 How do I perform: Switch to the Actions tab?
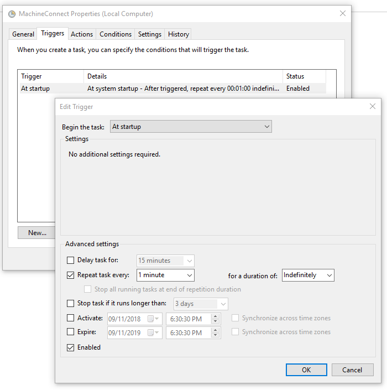pyautogui.click(x=82, y=34)
